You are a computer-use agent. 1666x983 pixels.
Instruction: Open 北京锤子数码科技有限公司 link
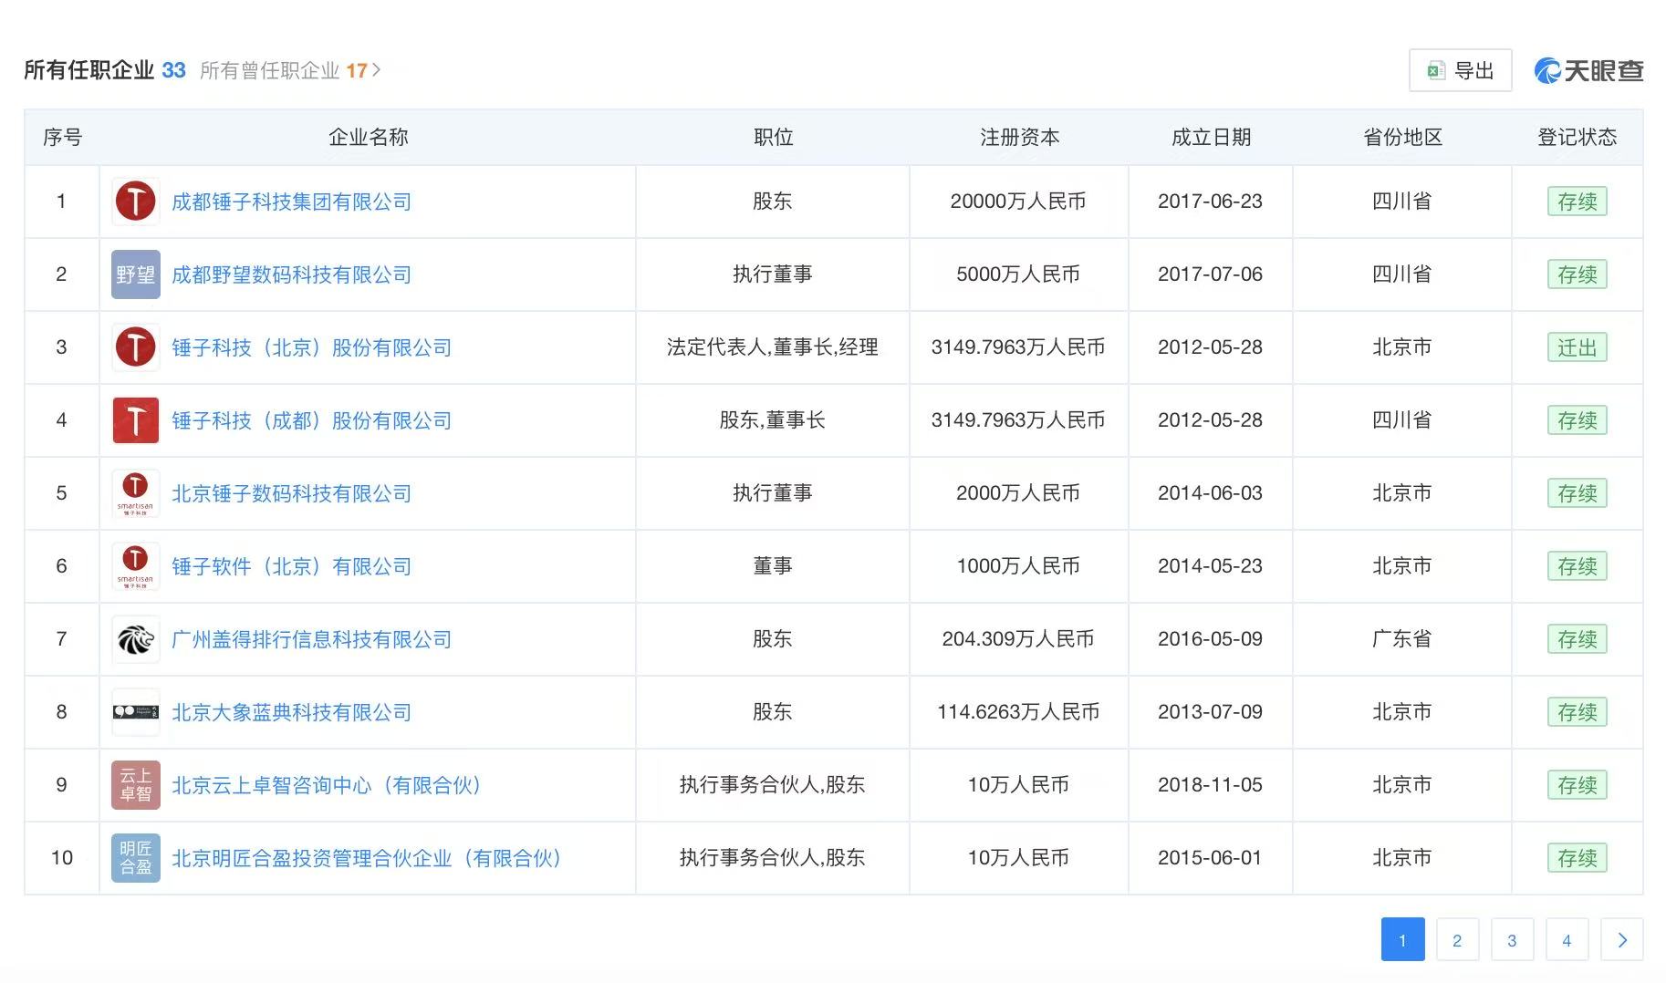pos(291,493)
